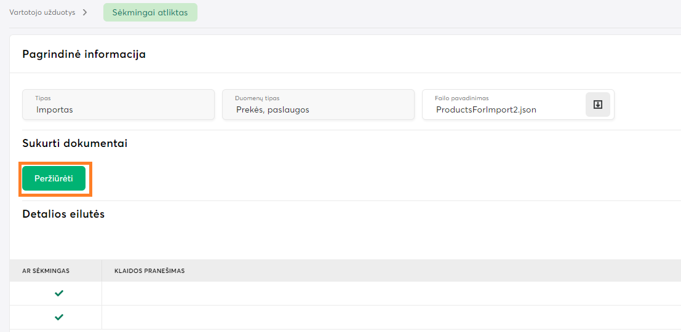Click the small Tipas field label
Viewport: 681px width, 332px height.
pyautogui.click(x=43, y=98)
